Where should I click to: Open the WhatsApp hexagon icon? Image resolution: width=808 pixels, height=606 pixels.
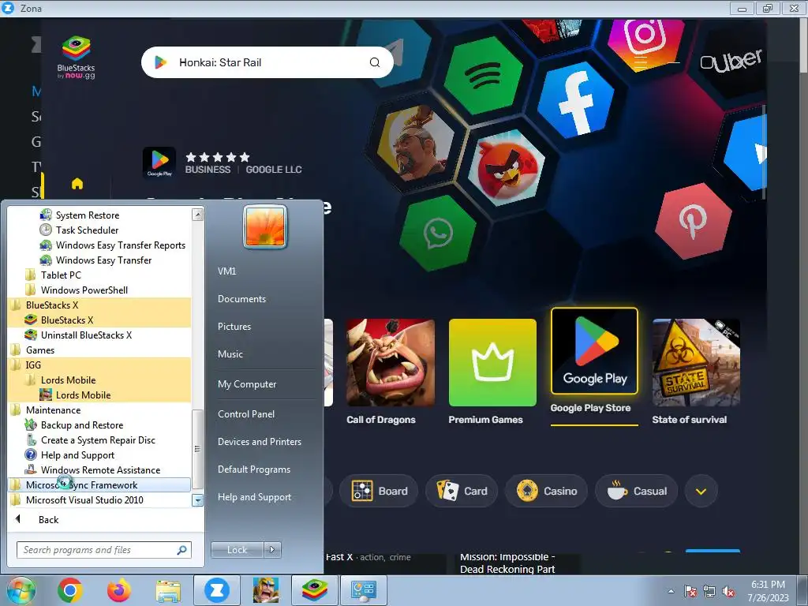pos(438,233)
